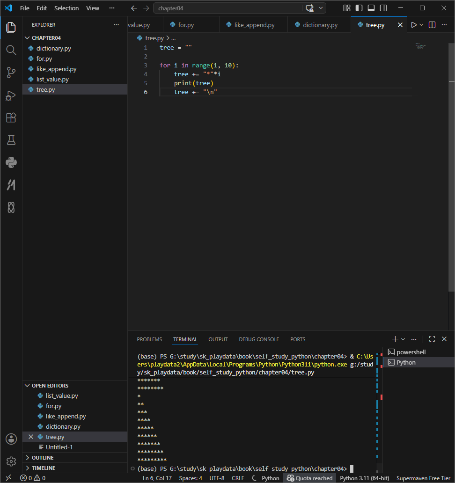
Task: Toggle the secondary side bar
Action: pyautogui.click(x=383, y=8)
